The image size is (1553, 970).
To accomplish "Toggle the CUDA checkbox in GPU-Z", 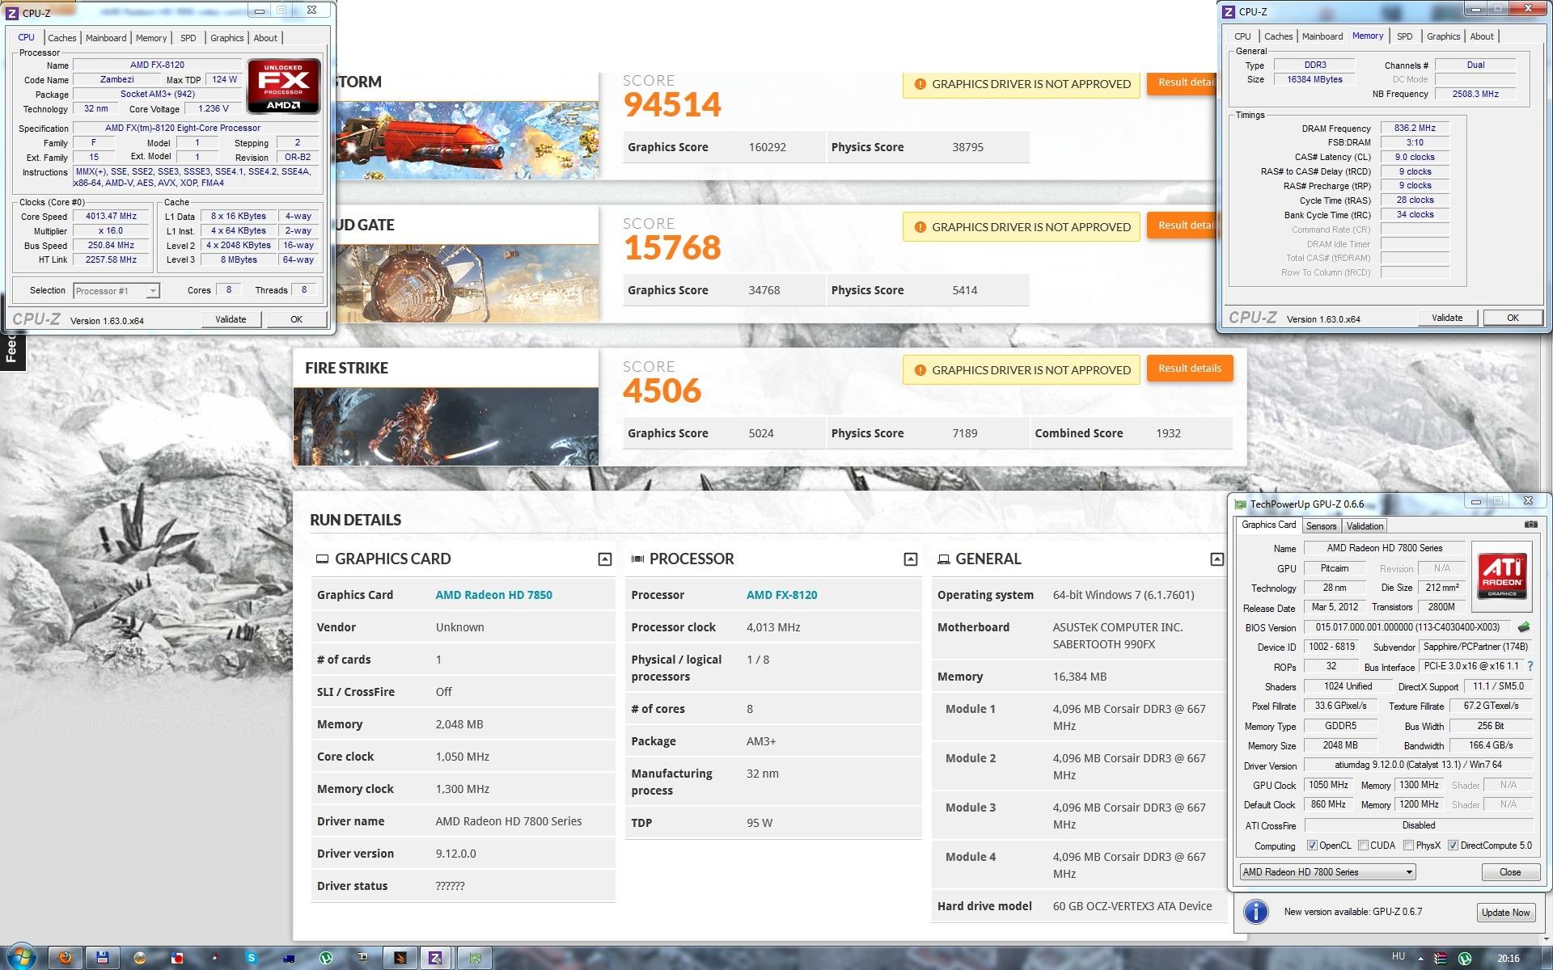I will point(1363,846).
